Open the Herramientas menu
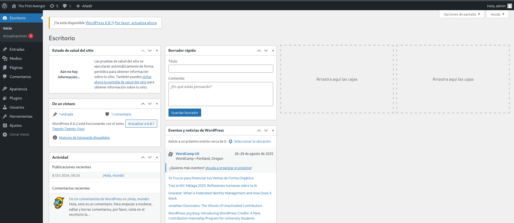 (x=21, y=116)
